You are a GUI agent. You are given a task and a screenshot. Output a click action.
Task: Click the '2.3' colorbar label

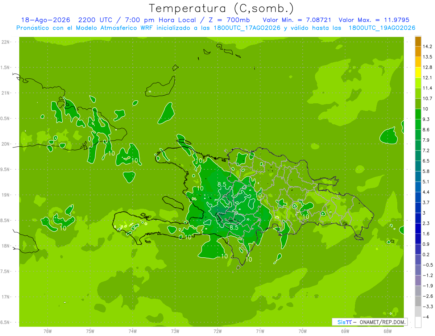426,223
